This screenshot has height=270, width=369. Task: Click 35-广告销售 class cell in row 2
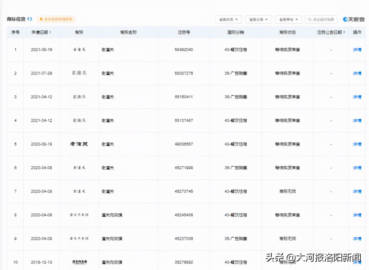tap(236, 73)
